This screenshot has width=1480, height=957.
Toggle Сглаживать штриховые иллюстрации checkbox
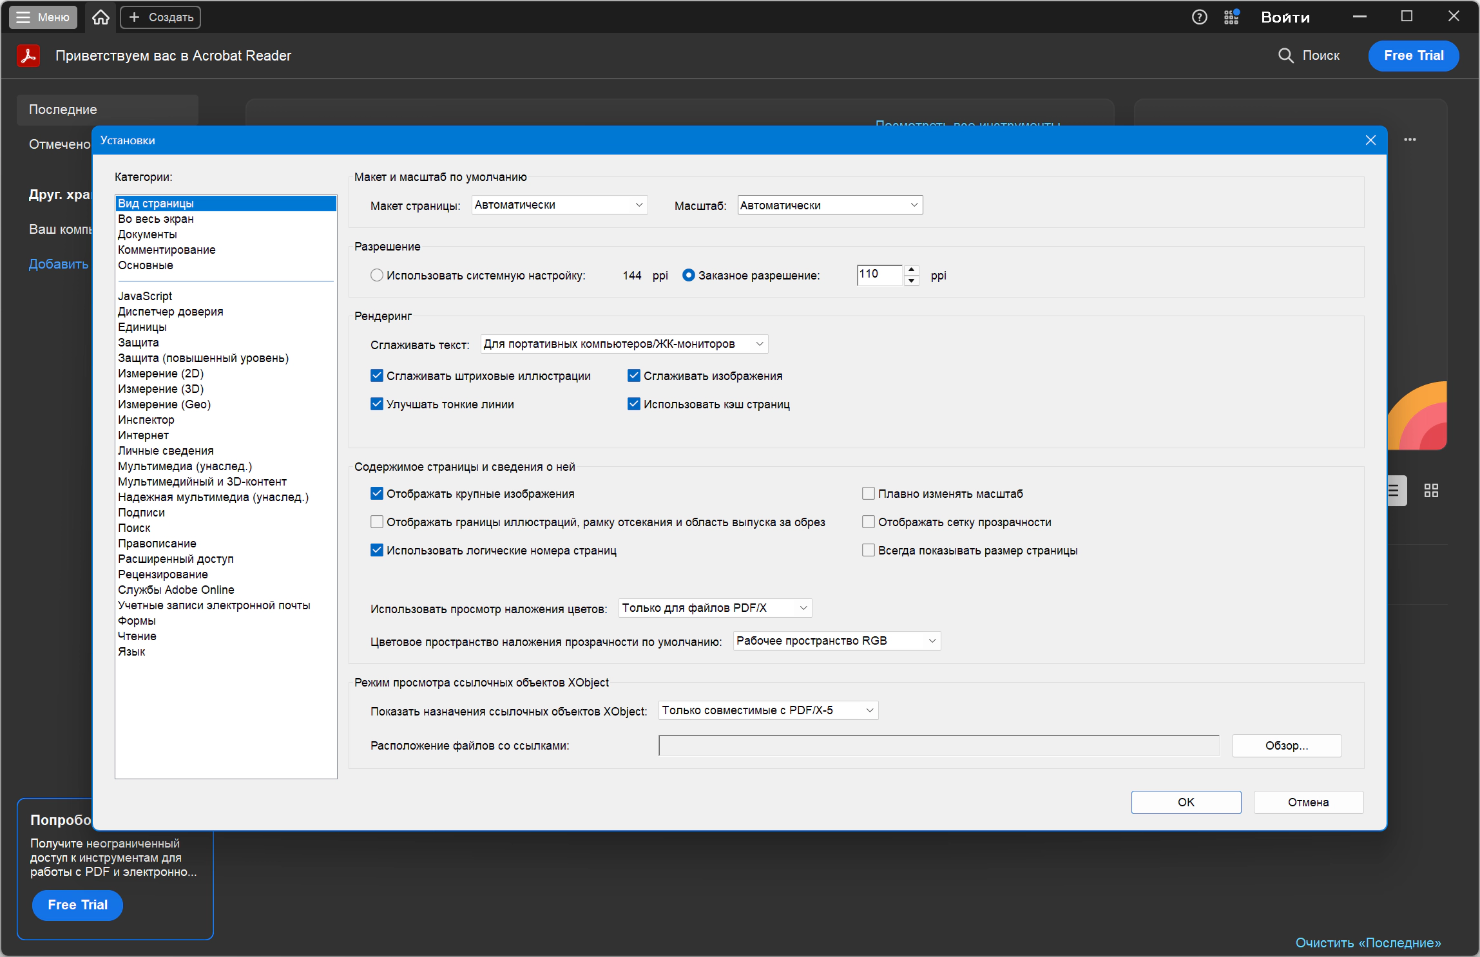click(x=377, y=375)
